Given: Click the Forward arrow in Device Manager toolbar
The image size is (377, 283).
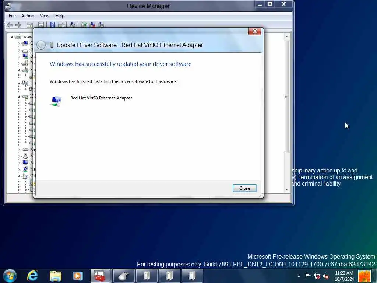Looking at the screenshot, I should point(18,25).
